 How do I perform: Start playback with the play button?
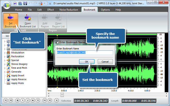point(22,100)
